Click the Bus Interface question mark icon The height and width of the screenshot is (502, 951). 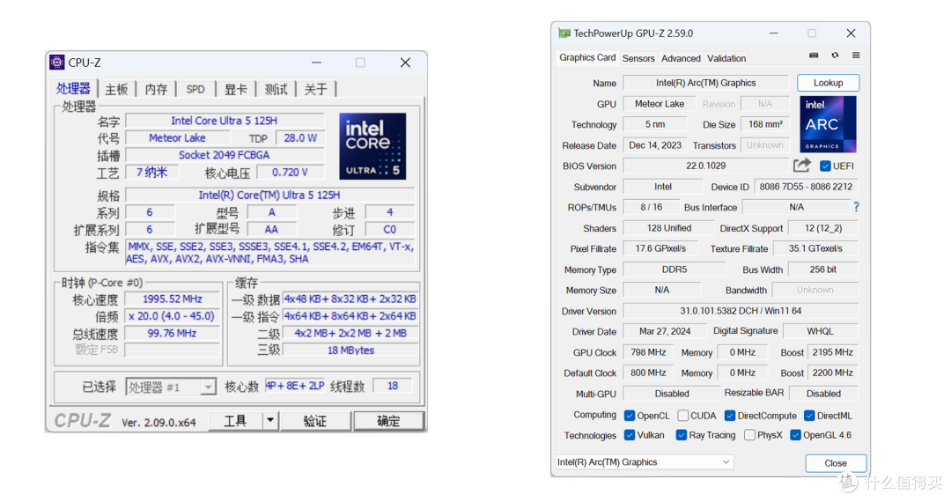tap(856, 207)
